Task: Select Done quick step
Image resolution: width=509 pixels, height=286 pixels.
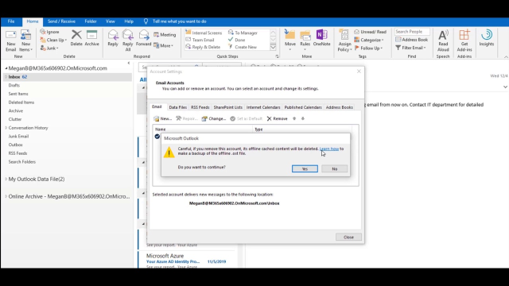Action: pos(237,40)
